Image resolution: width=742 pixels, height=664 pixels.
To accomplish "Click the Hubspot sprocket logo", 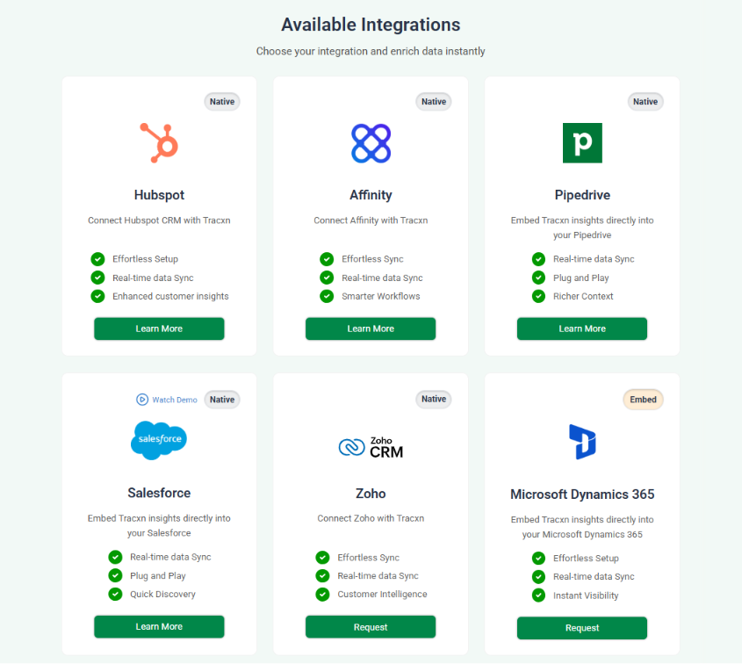I will (x=159, y=143).
